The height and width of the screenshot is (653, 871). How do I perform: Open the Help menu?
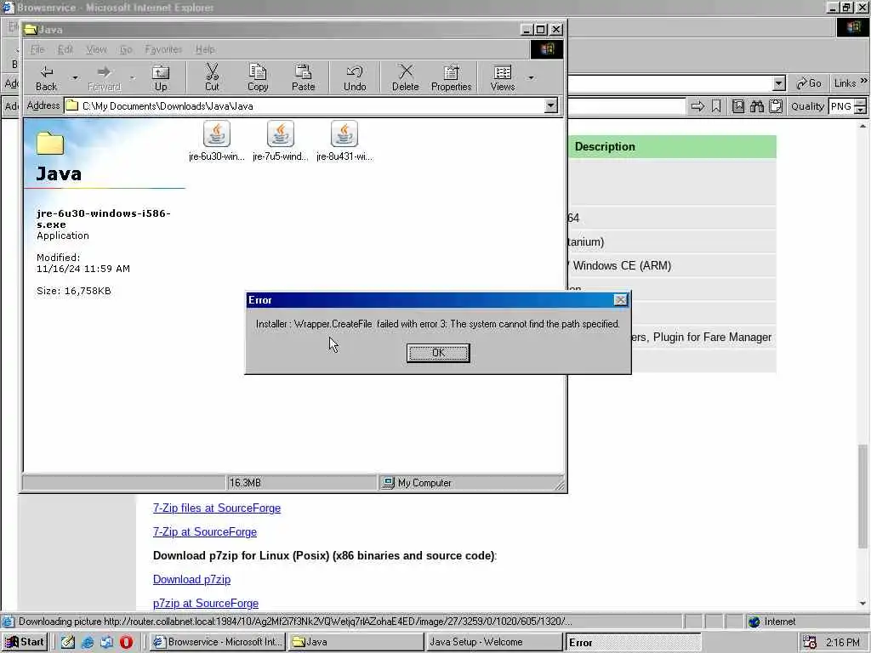coord(205,49)
